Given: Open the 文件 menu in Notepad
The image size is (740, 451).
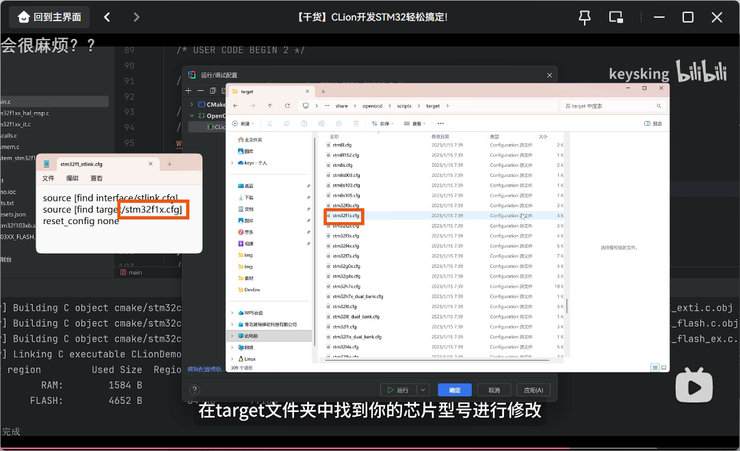Looking at the screenshot, I should pos(48,178).
